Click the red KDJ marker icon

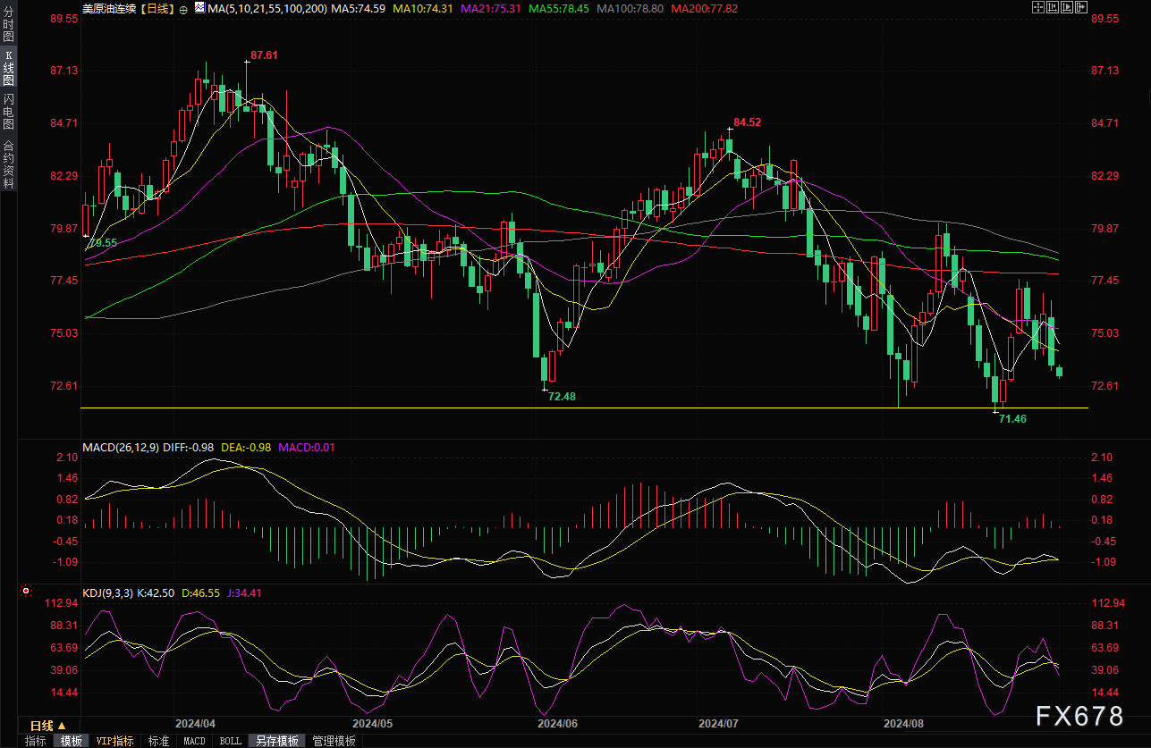pyautogui.click(x=25, y=592)
